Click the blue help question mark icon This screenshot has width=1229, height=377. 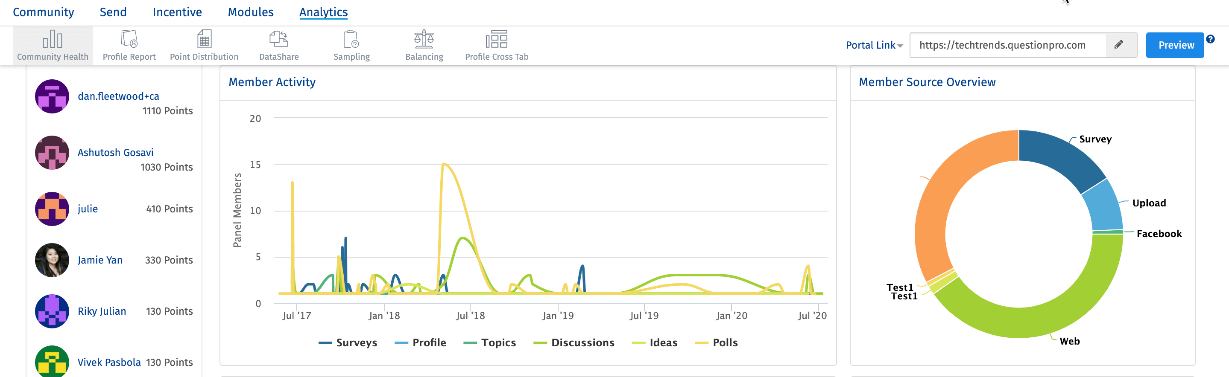click(x=1210, y=39)
